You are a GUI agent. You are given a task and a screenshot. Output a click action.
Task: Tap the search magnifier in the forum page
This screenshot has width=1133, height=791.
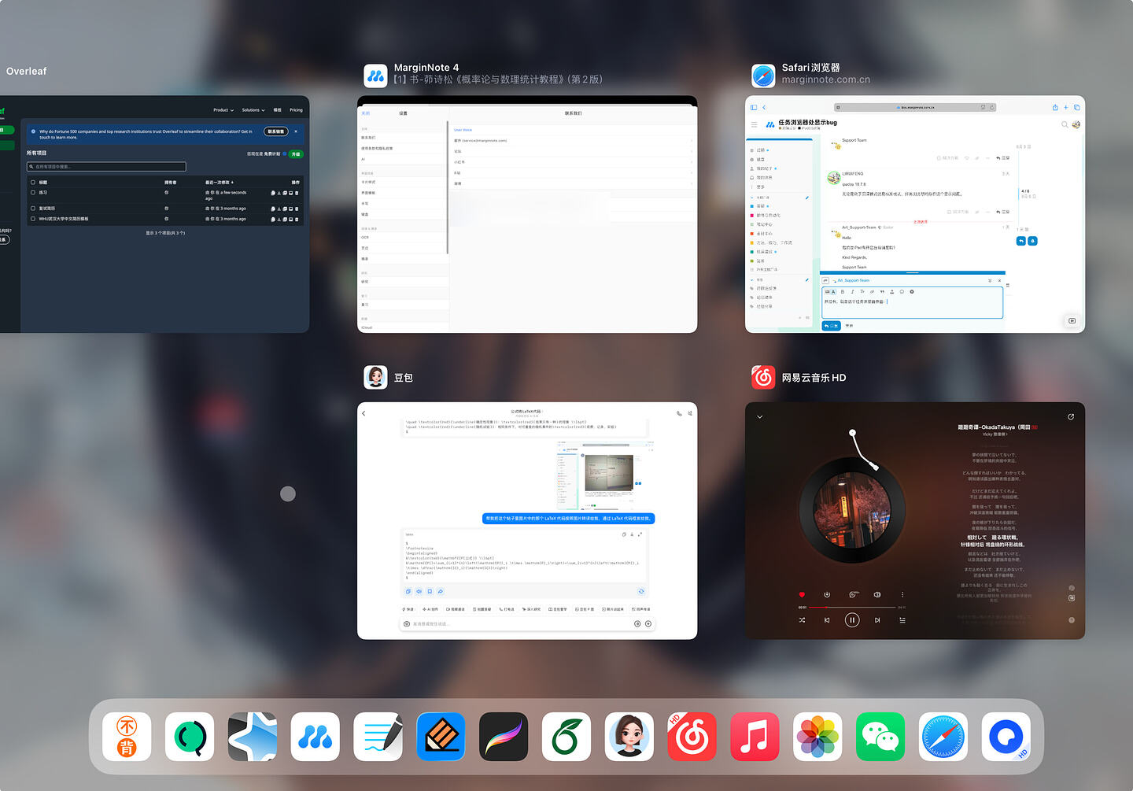coord(1065,124)
